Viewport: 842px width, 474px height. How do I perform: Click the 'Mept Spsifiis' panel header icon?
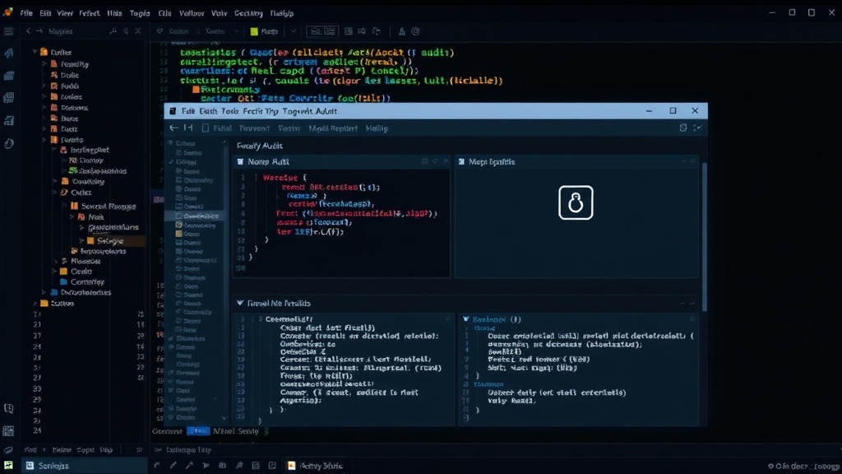point(461,161)
